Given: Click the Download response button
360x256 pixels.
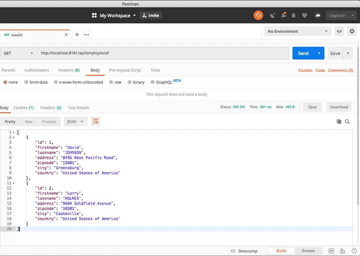Looking at the screenshot, I should point(338,107).
